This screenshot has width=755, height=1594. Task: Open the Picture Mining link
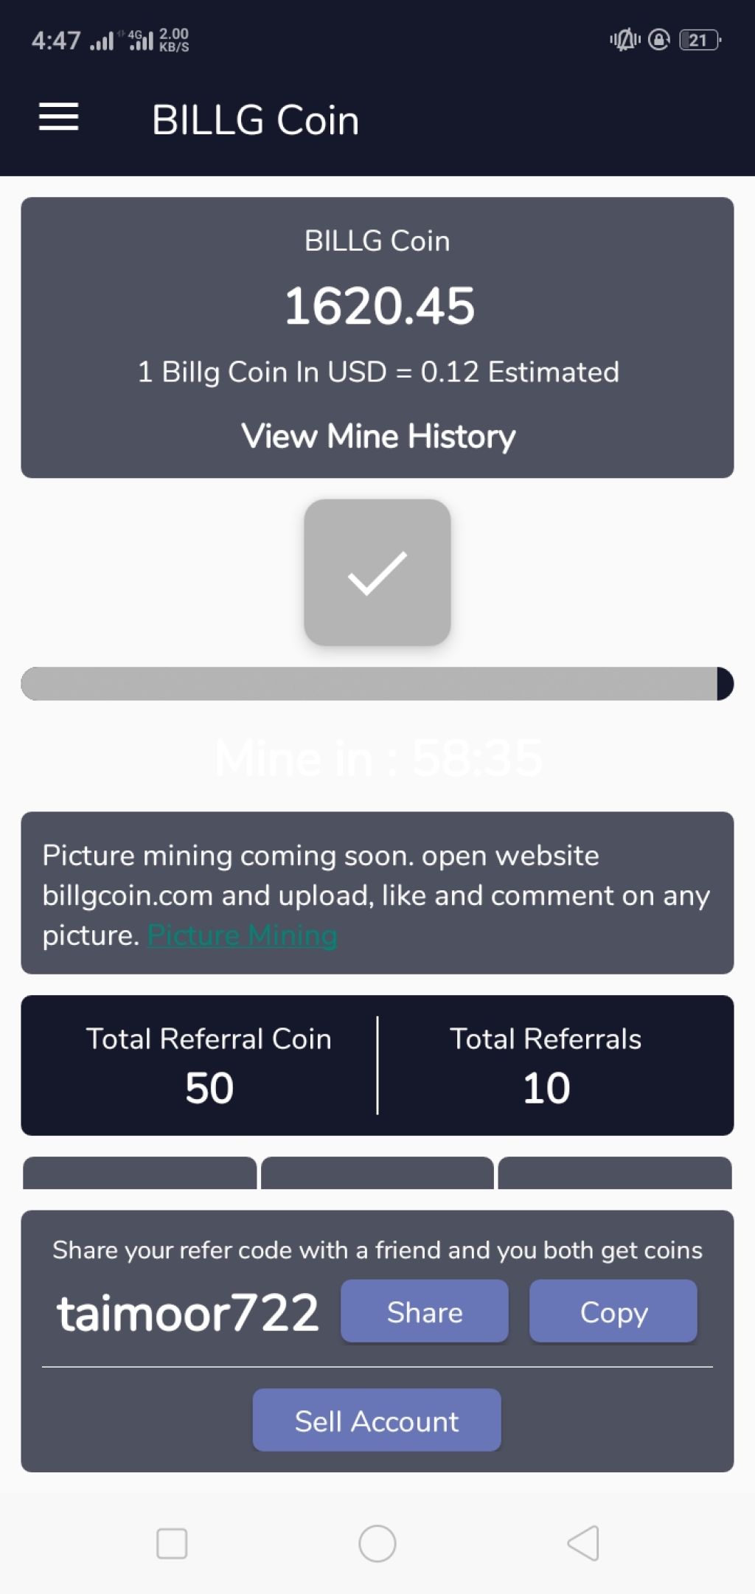tap(242, 935)
